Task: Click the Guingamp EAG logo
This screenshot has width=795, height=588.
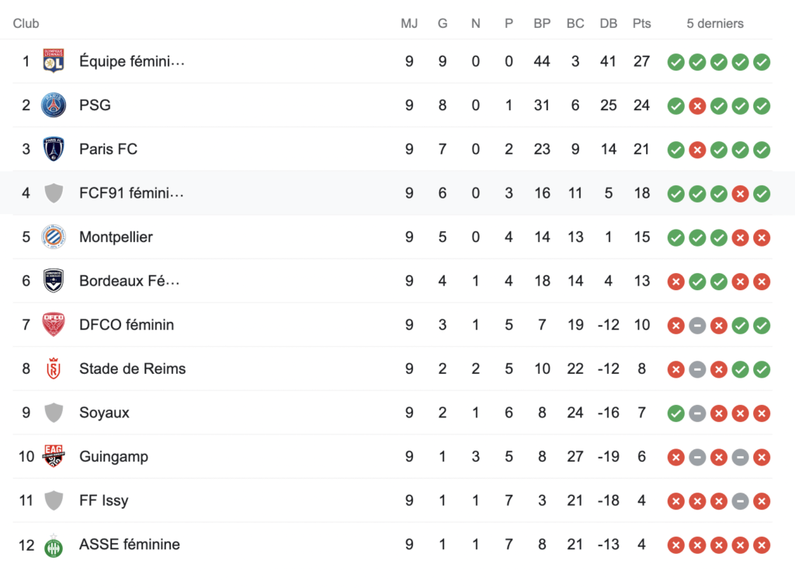Action: tap(54, 456)
